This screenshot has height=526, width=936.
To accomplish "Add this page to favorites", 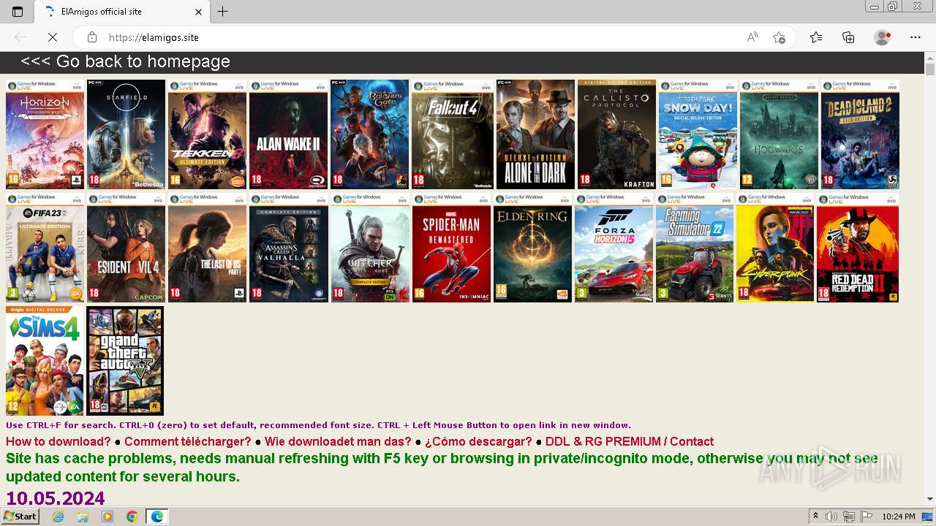I will (x=780, y=37).
